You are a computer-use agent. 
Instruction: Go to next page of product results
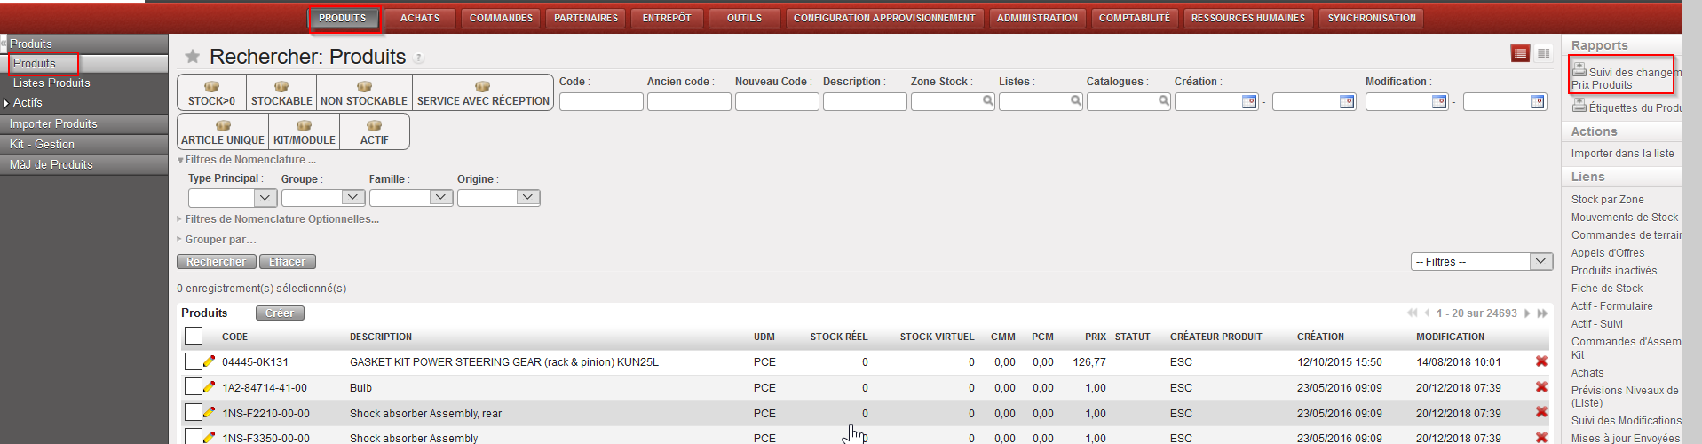1528,313
